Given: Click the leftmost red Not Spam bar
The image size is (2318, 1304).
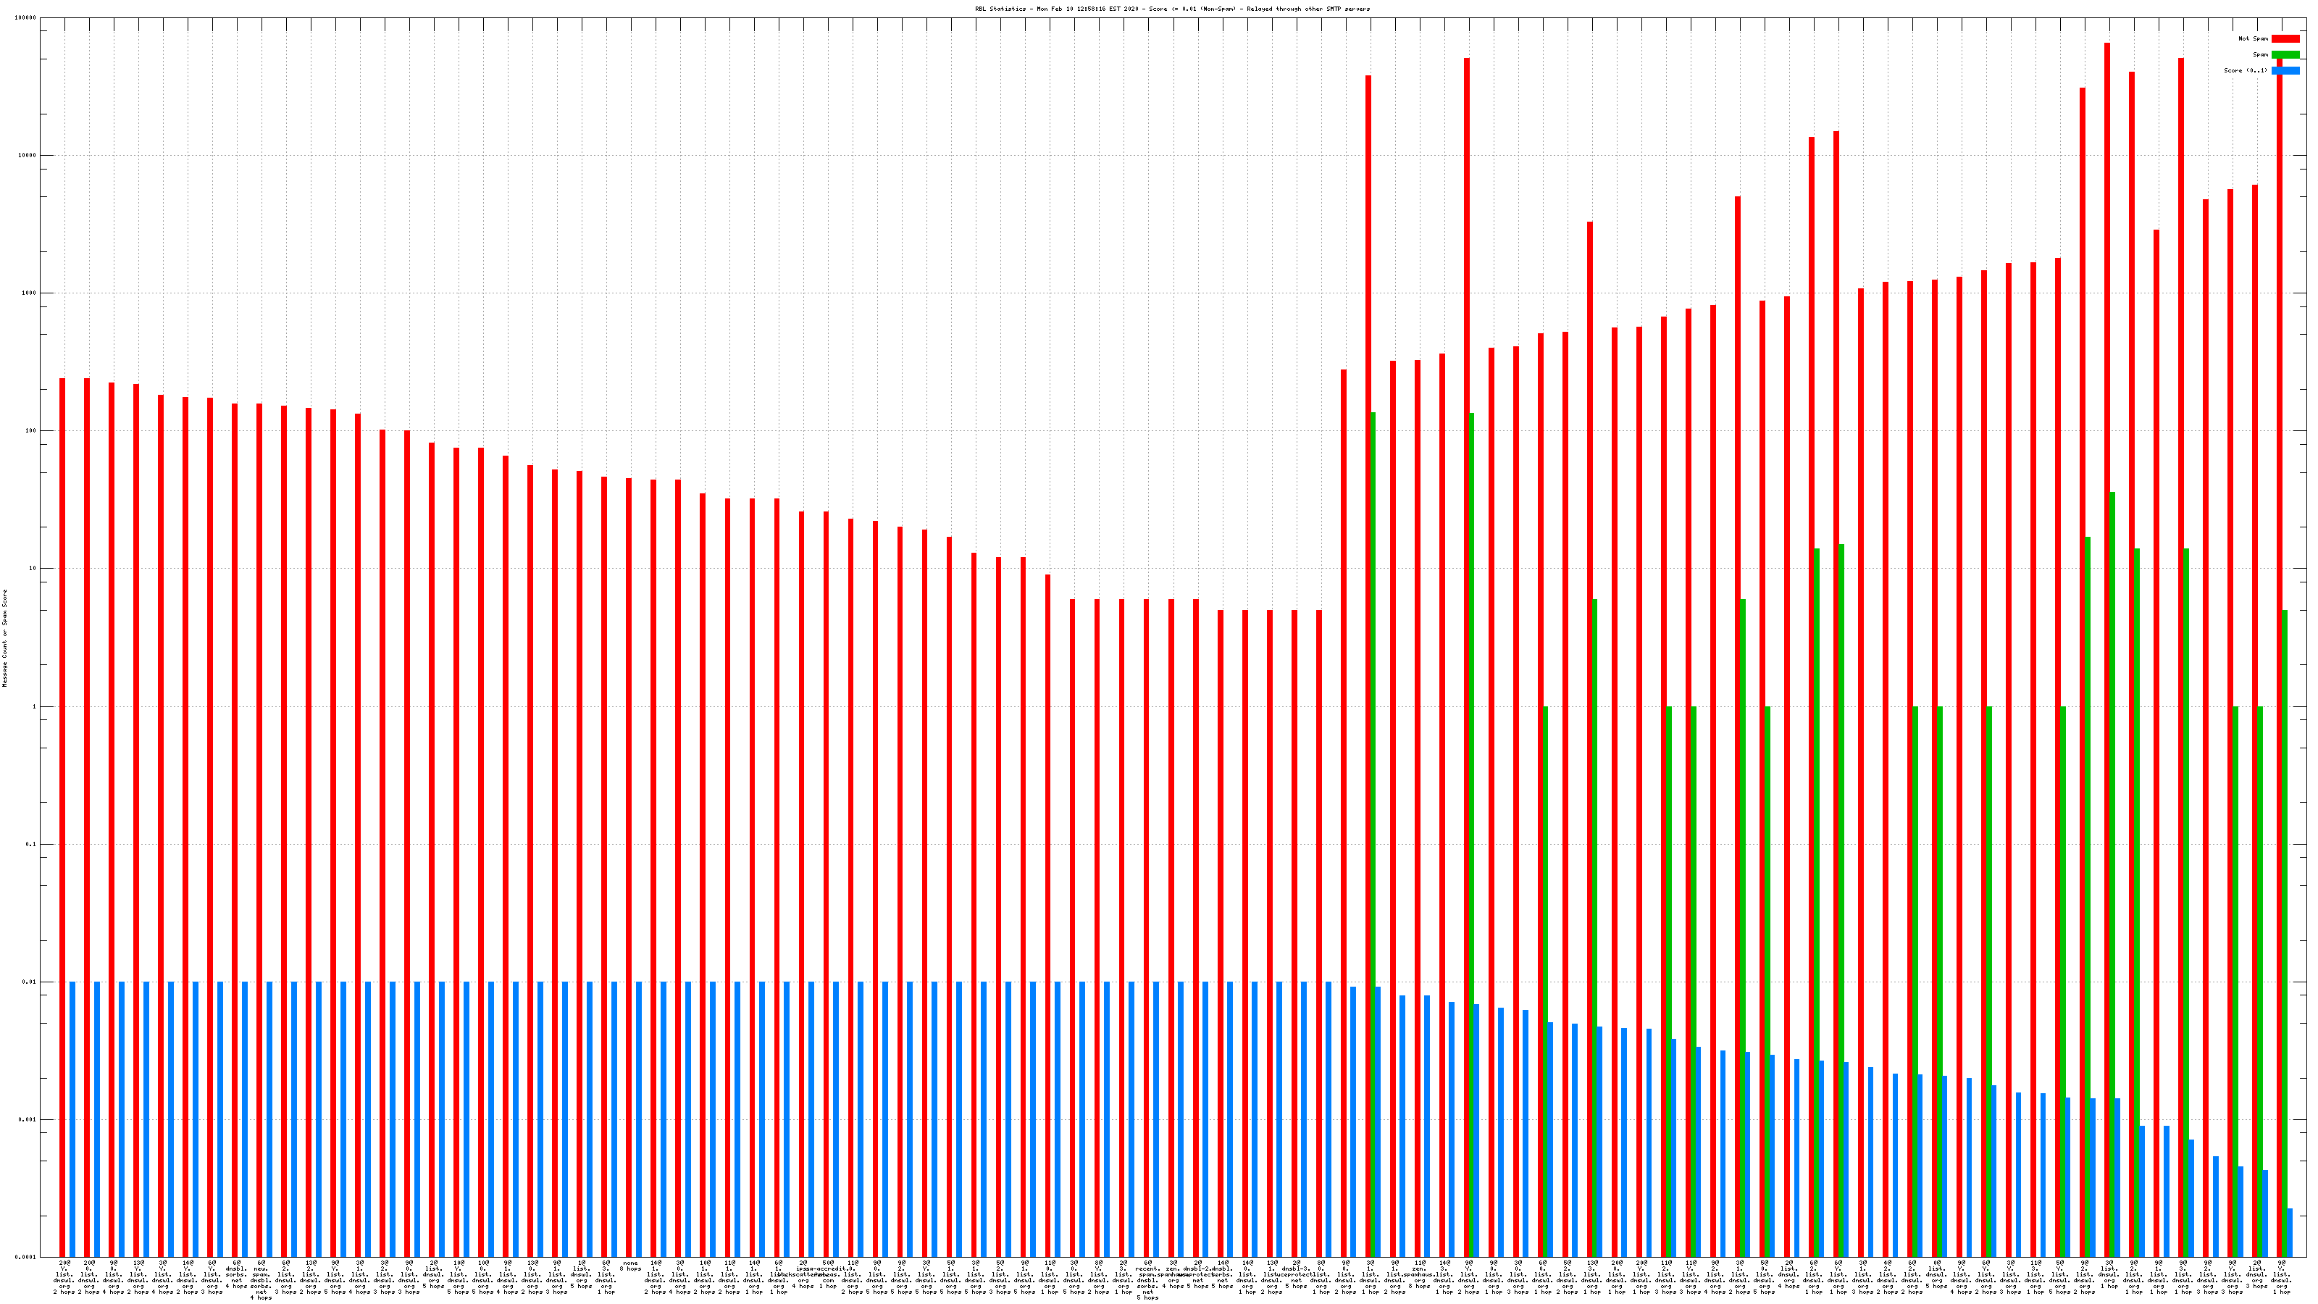Looking at the screenshot, I should [62, 810].
